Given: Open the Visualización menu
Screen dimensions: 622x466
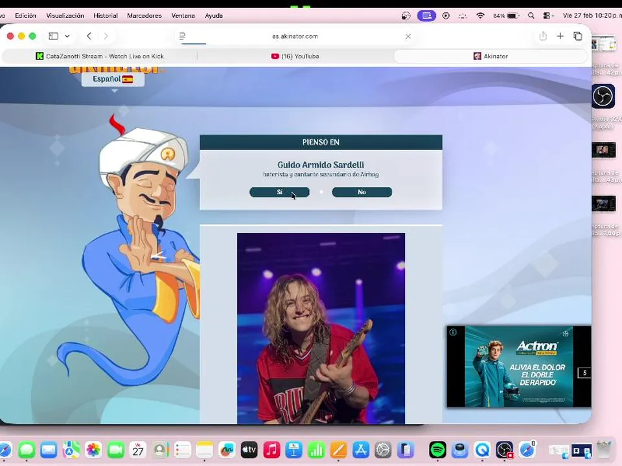Looking at the screenshot, I should [65, 16].
